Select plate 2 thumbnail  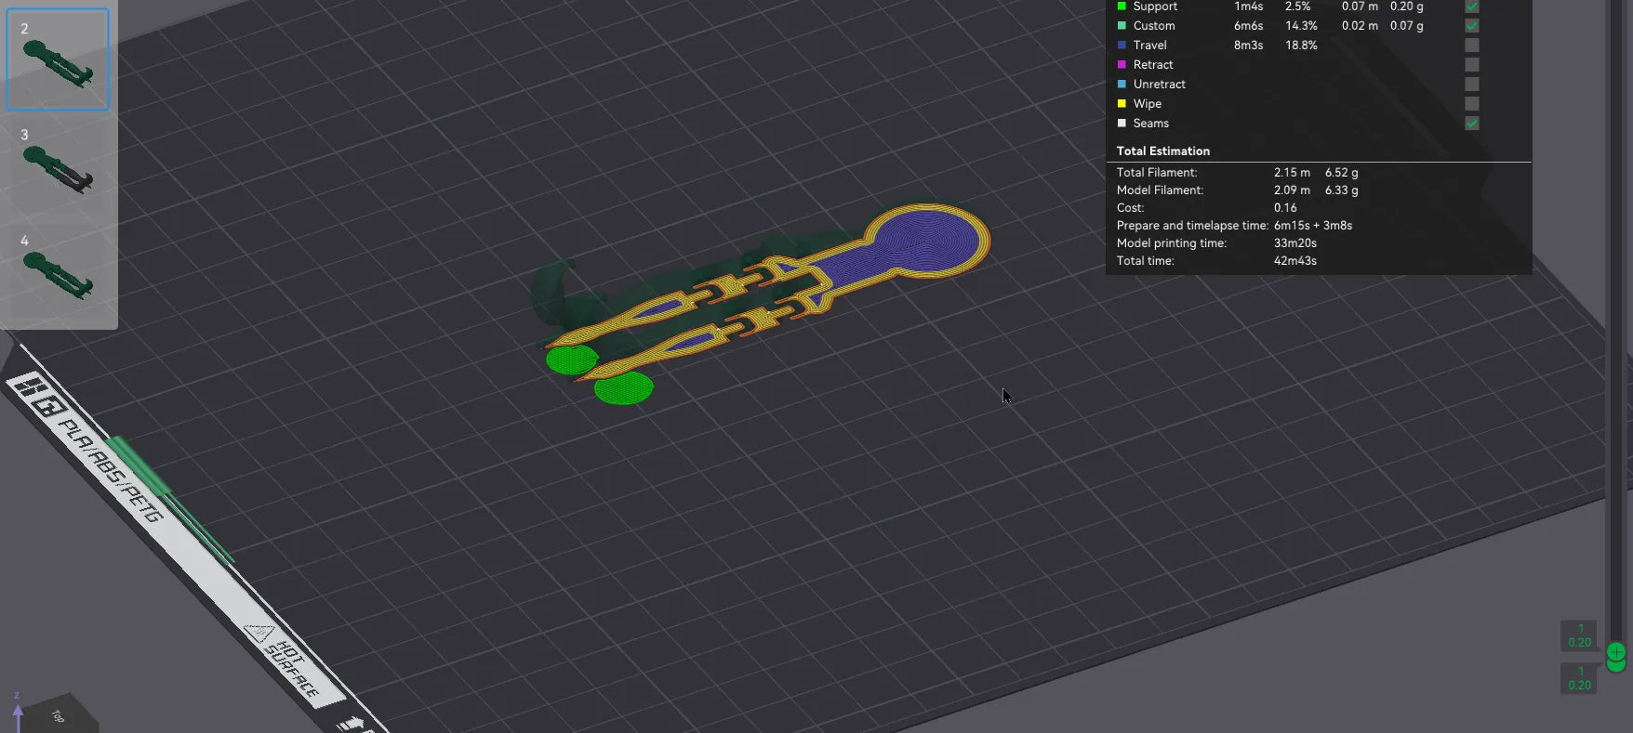pyautogui.click(x=58, y=59)
